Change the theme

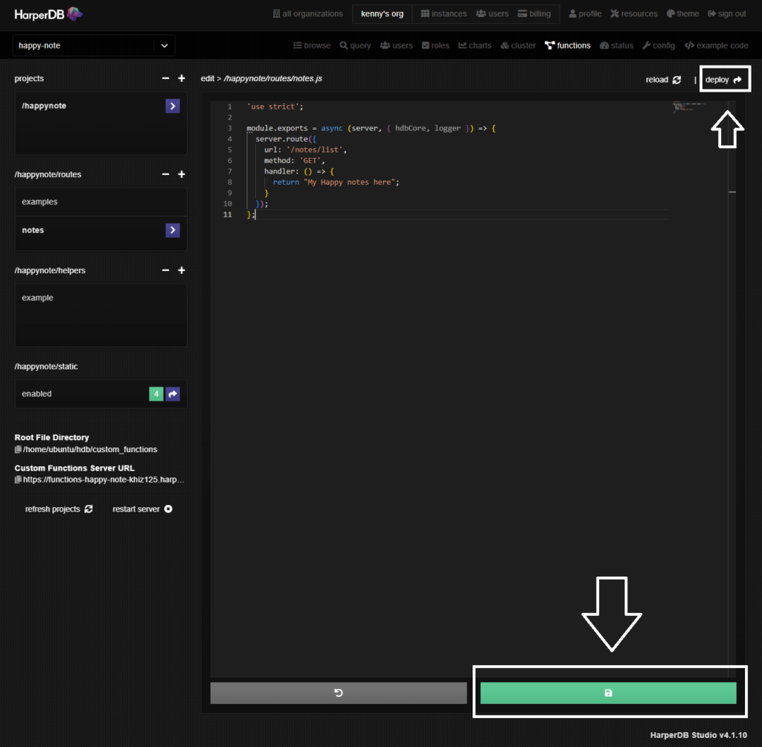(x=683, y=13)
